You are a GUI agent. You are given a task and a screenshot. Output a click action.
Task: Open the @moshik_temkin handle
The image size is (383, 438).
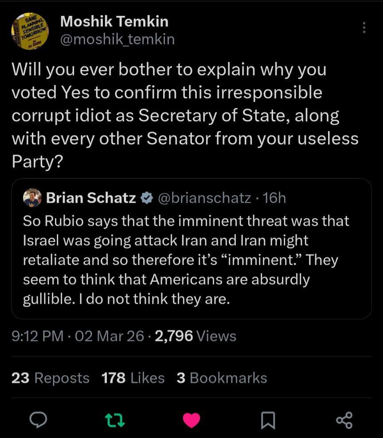click(117, 39)
